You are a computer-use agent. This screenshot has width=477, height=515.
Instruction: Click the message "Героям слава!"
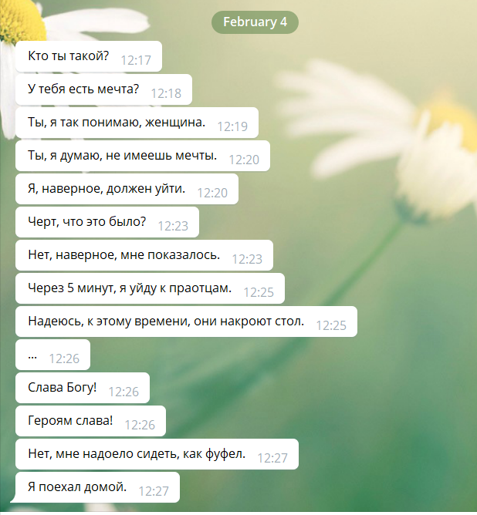pyautogui.click(x=91, y=421)
